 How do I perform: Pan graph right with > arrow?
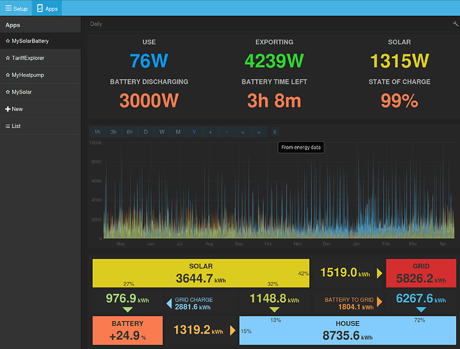259,132
